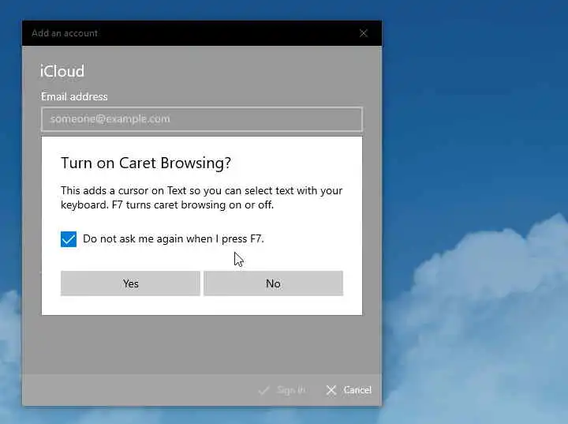Screen dimensions: 568x424
Task: Confirm with the Yes button
Action: pyautogui.click(x=130, y=283)
